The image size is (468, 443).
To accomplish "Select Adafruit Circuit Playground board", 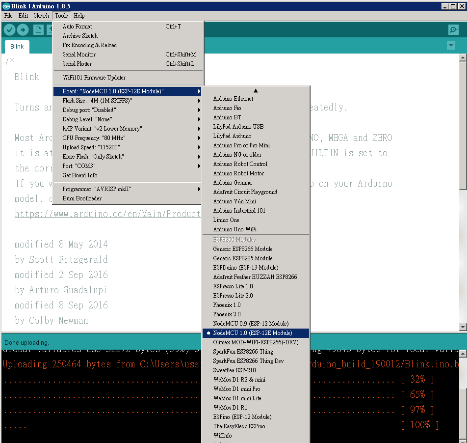I will click(256, 192).
